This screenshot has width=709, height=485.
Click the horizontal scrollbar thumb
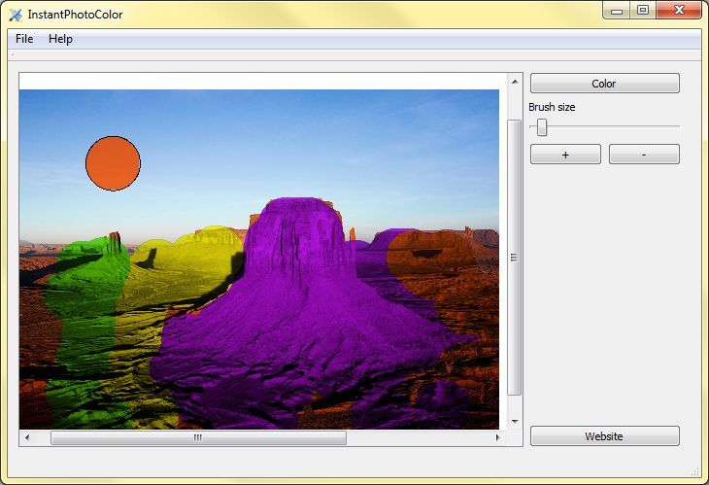[198, 438]
